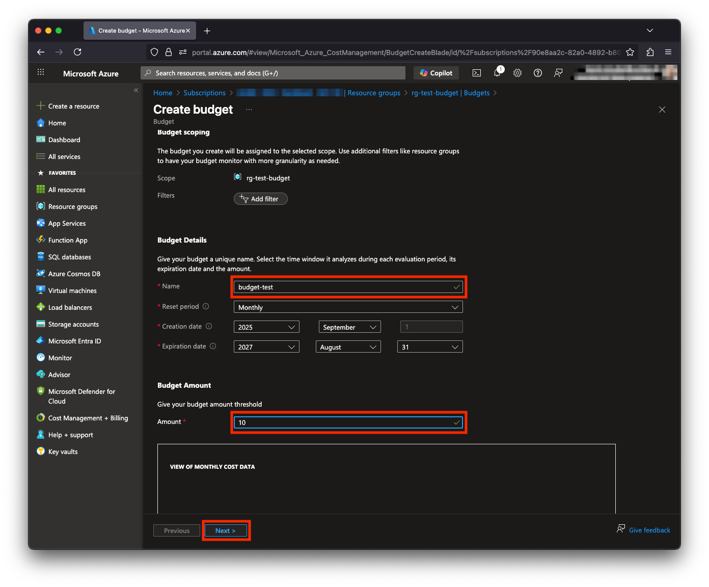Select Storage accounts in the sidebar
The height and width of the screenshot is (587, 709).
pyautogui.click(x=73, y=324)
